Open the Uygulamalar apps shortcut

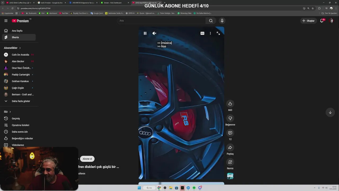[x=7, y=13]
